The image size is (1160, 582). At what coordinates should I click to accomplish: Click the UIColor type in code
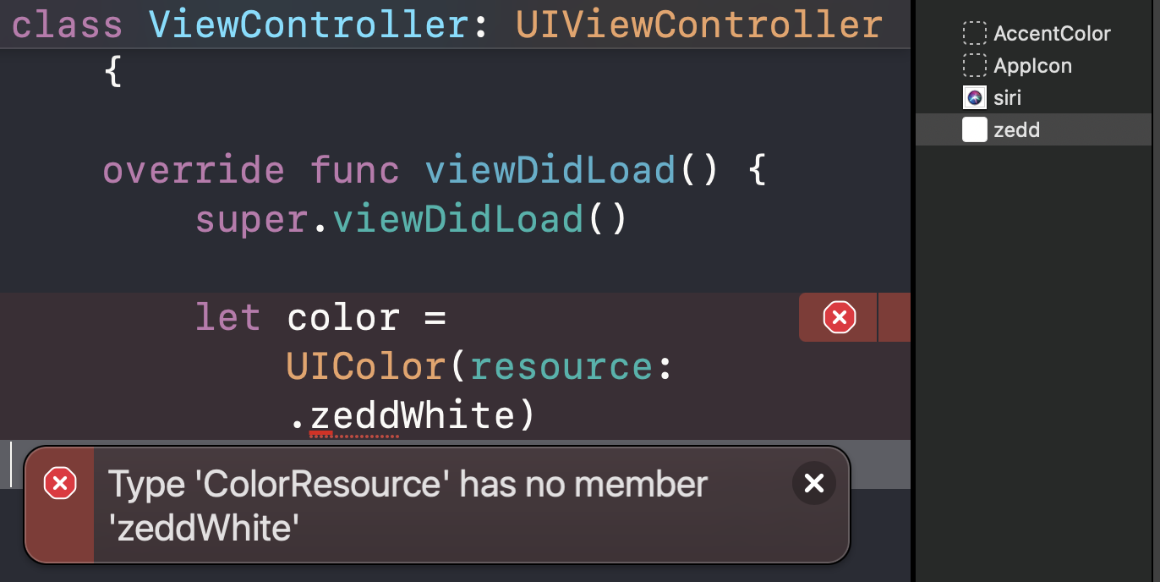(366, 367)
